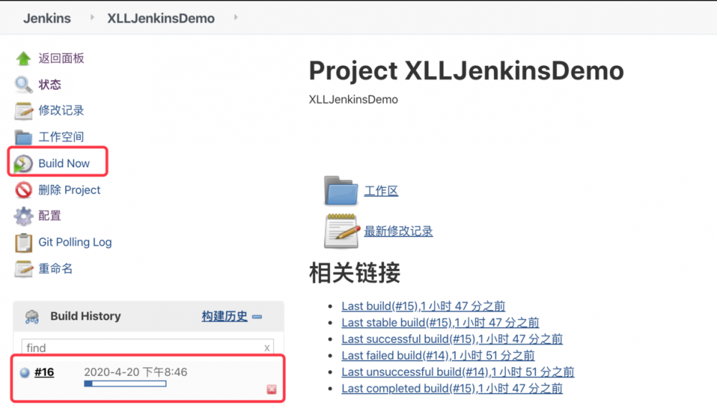
Task: Collapse Build History with minus button
Action: (257, 317)
